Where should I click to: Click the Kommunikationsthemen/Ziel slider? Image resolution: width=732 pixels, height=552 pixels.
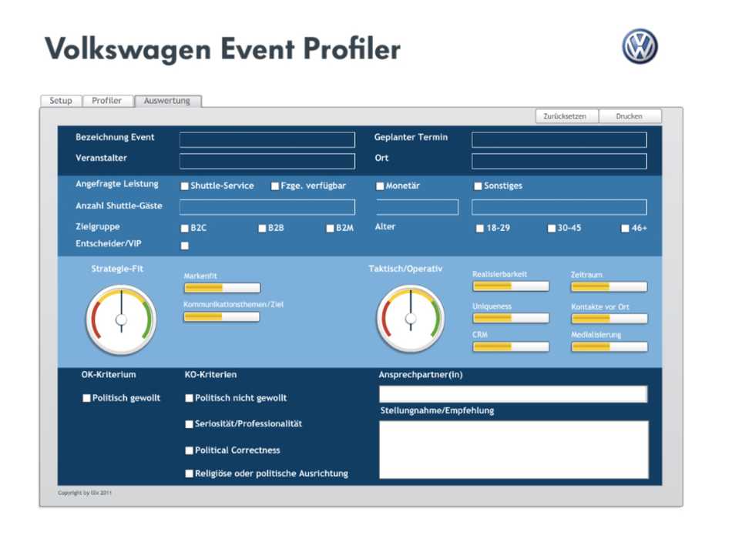click(222, 317)
